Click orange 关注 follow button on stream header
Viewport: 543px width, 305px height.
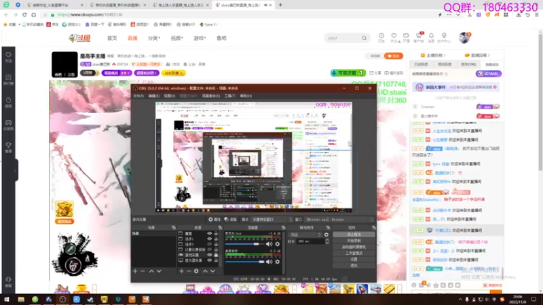(x=394, y=56)
